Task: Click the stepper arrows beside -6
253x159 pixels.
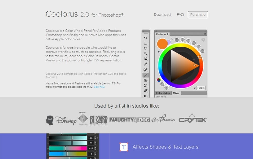Action: [x=95, y=154]
